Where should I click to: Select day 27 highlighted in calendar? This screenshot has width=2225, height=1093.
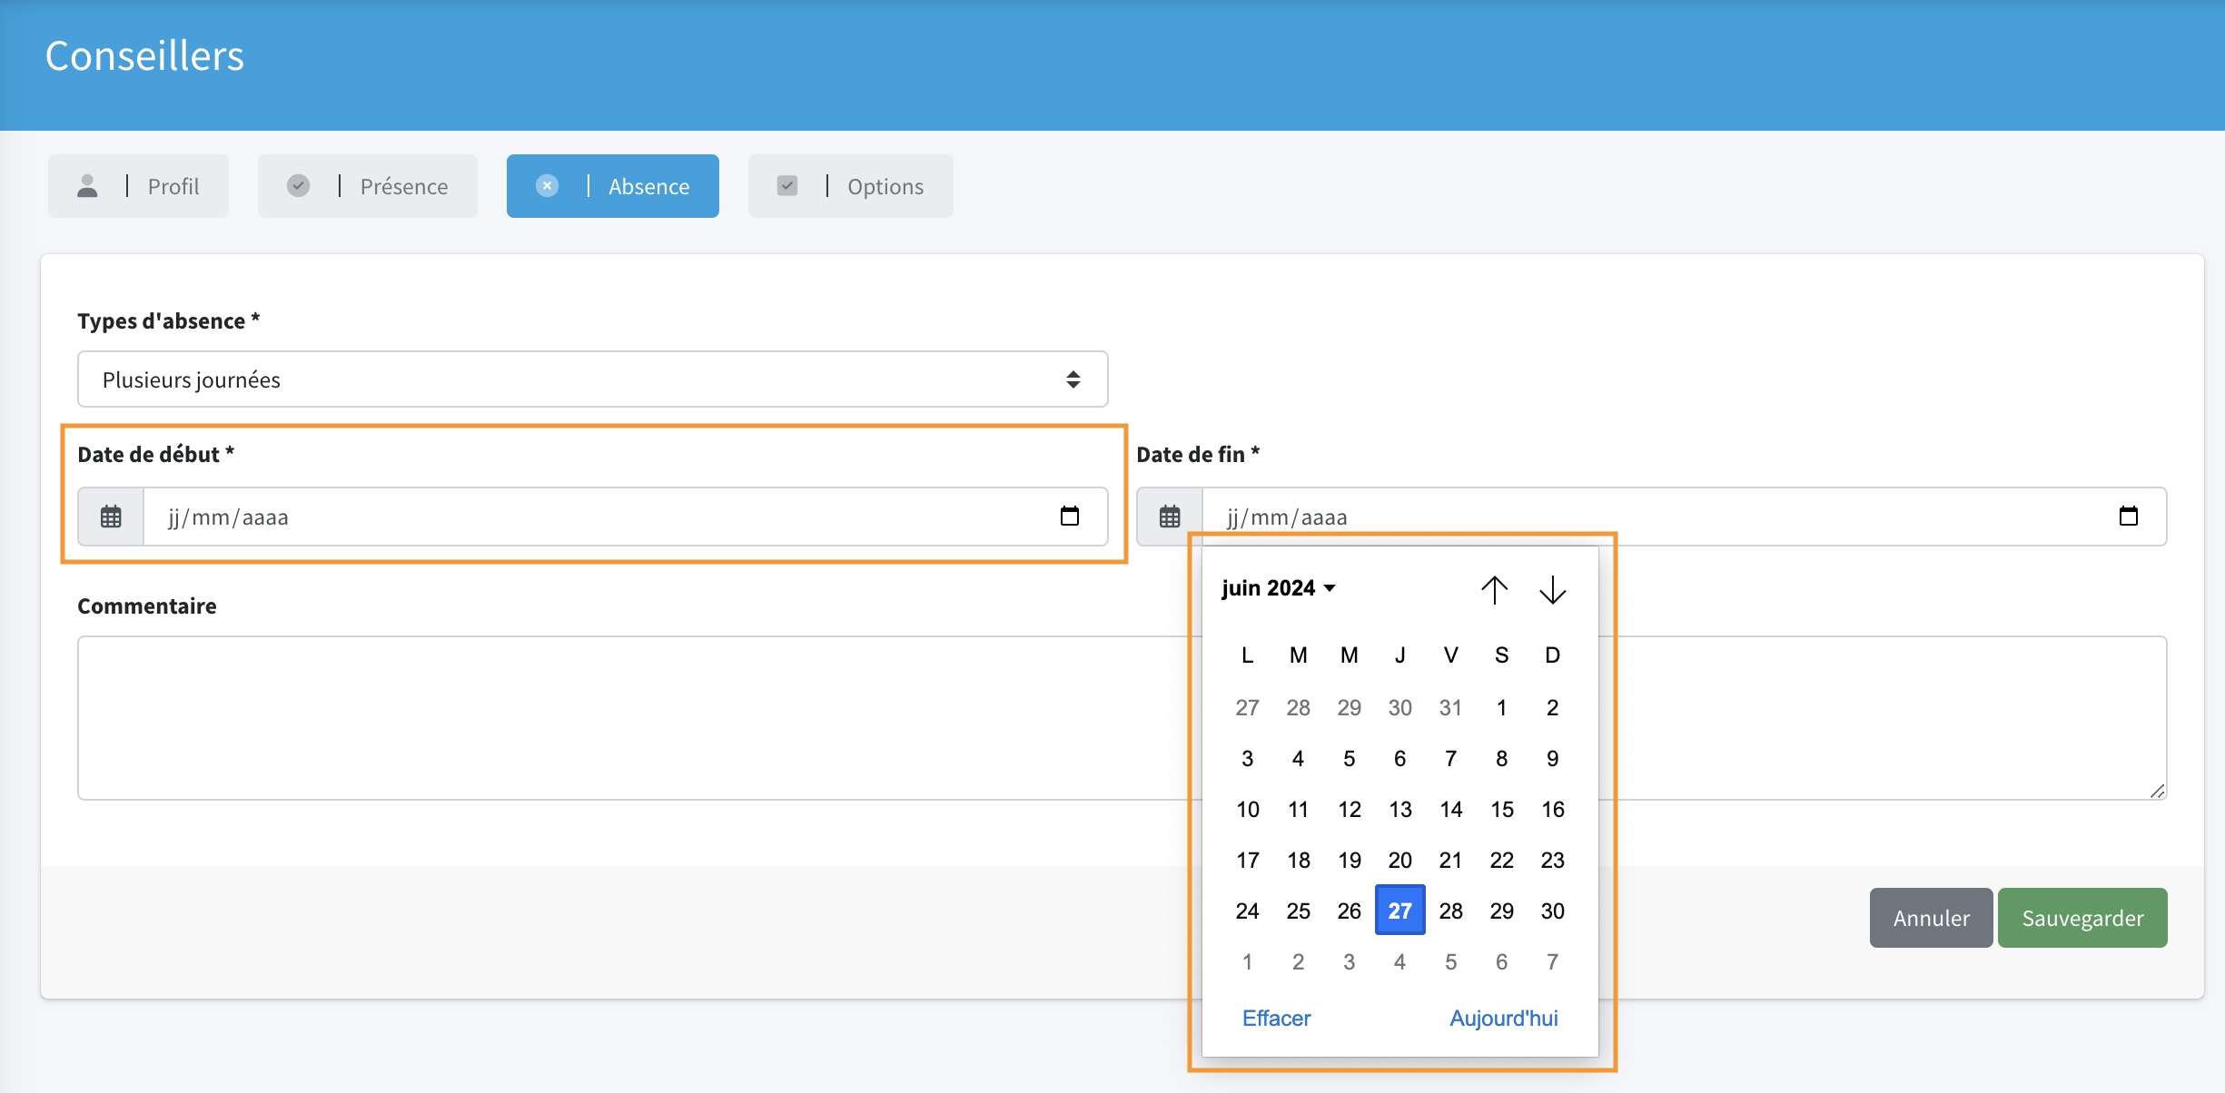click(x=1399, y=911)
